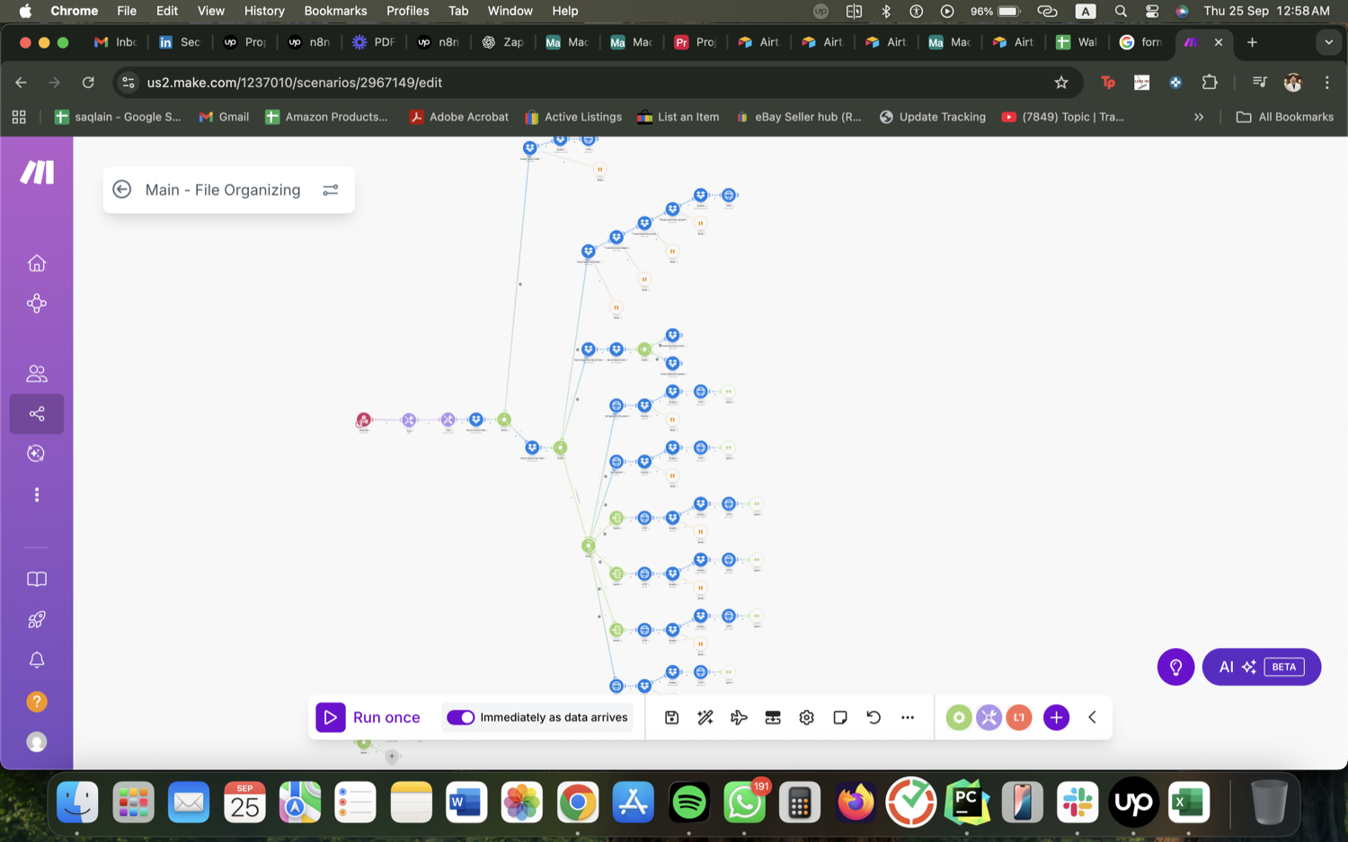Click the Main - File Organizing title
This screenshot has height=842, width=1348.
click(223, 190)
